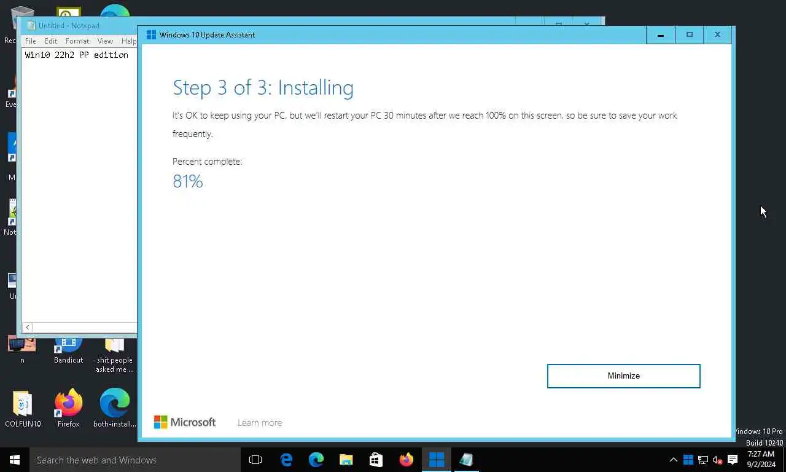This screenshot has height=472, width=786.
Task: Open the File menu in Notepad
Action: 30,41
